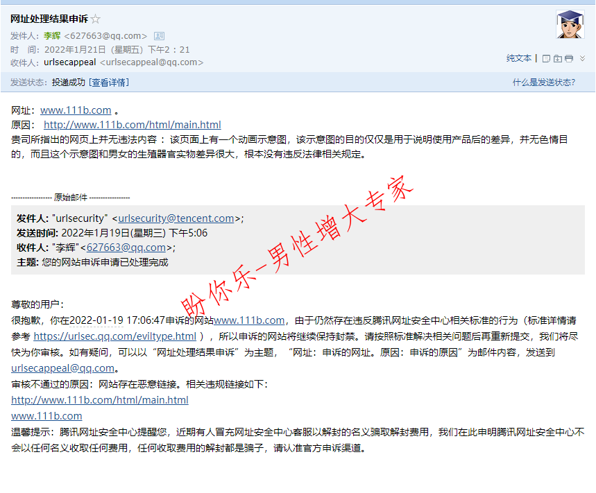Click urlsecappeal@qq.com link in message body
The height and width of the screenshot is (493, 596).
[62, 368]
